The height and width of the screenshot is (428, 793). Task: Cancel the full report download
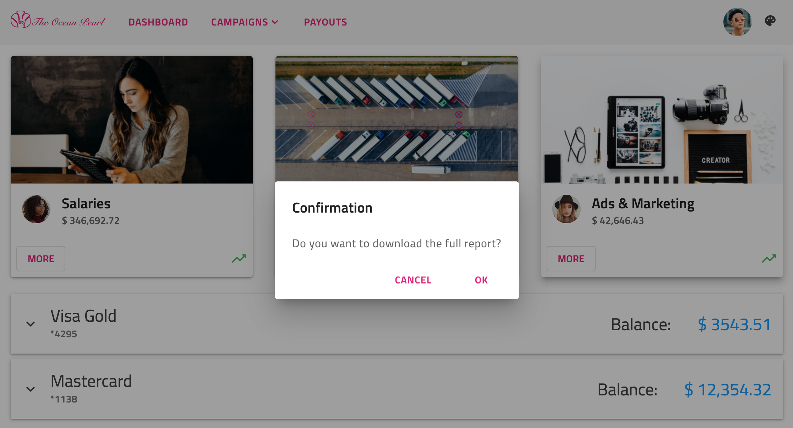click(x=413, y=280)
